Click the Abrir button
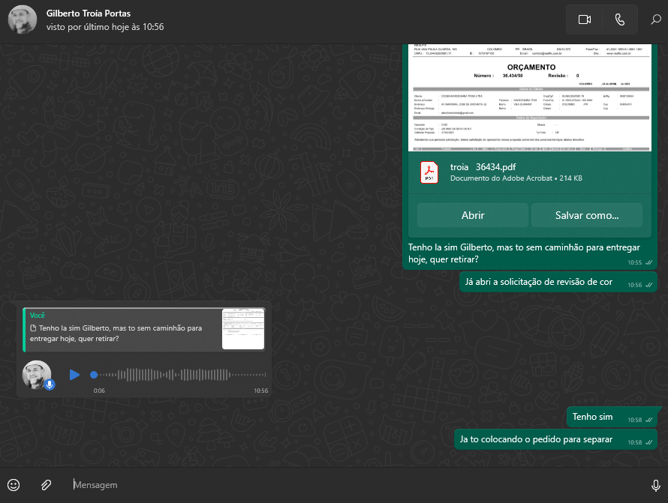 pyautogui.click(x=472, y=215)
